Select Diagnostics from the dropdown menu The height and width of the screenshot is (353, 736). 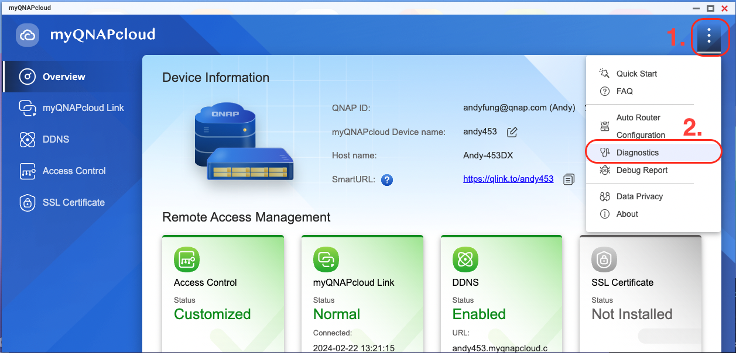pos(637,153)
